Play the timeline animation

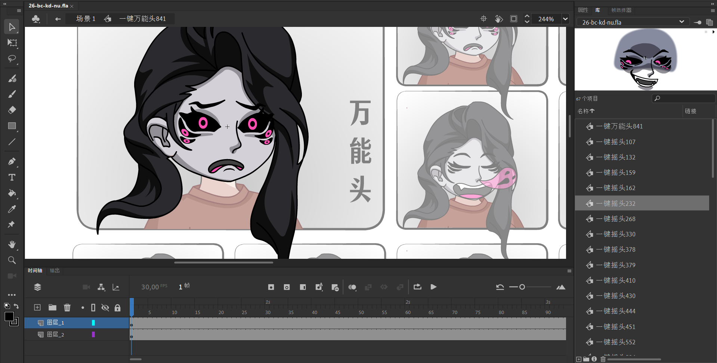[433, 287]
